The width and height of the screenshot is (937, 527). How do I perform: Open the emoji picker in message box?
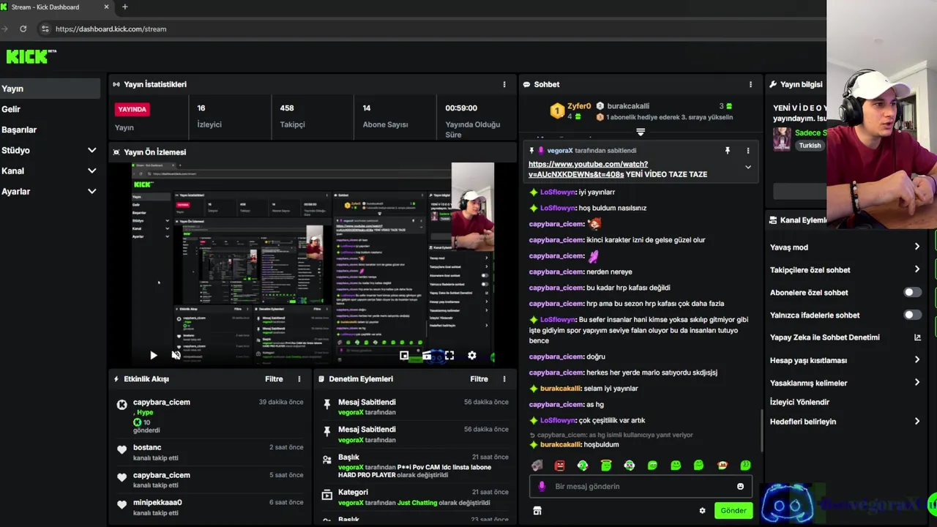click(x=740, y=486)
